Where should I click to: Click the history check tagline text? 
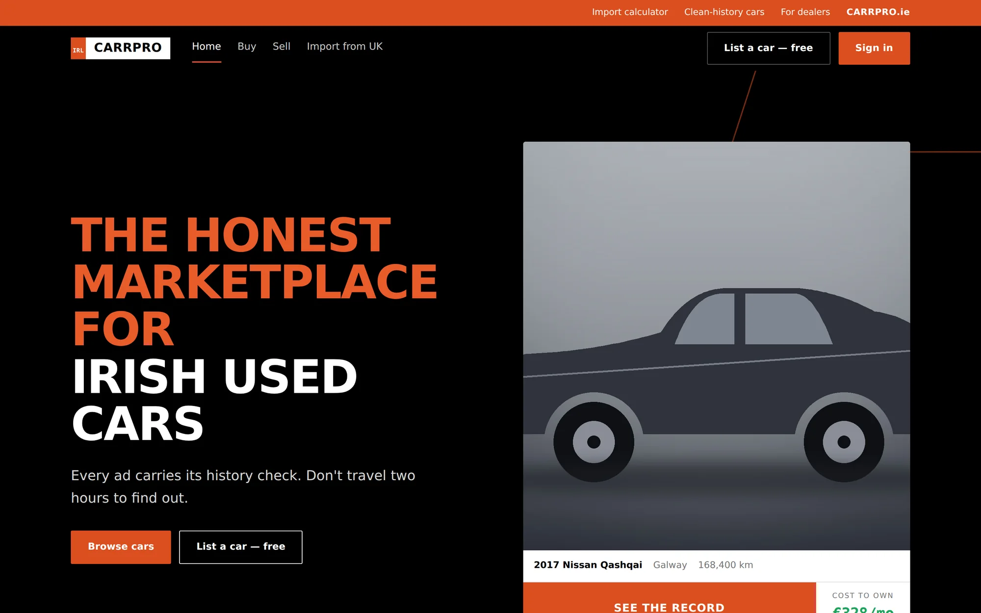click(x=243, y=486)
